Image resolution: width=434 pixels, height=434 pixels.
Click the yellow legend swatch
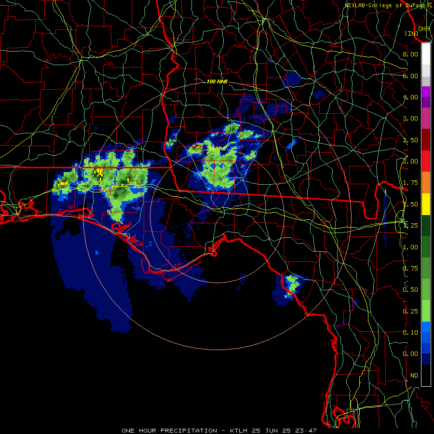(426, 204)
